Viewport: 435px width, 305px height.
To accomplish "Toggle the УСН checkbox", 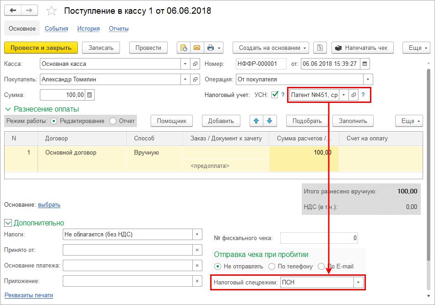I will click(275, 95).
